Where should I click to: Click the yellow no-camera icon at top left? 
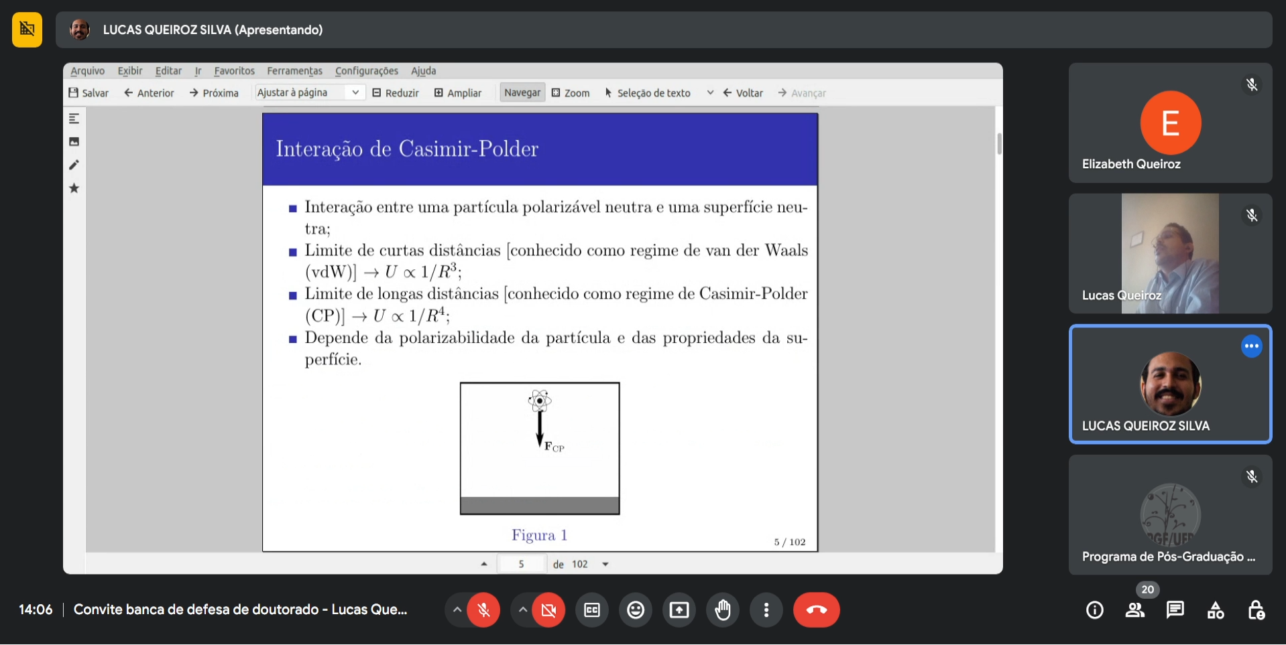[x=27, y=29]
